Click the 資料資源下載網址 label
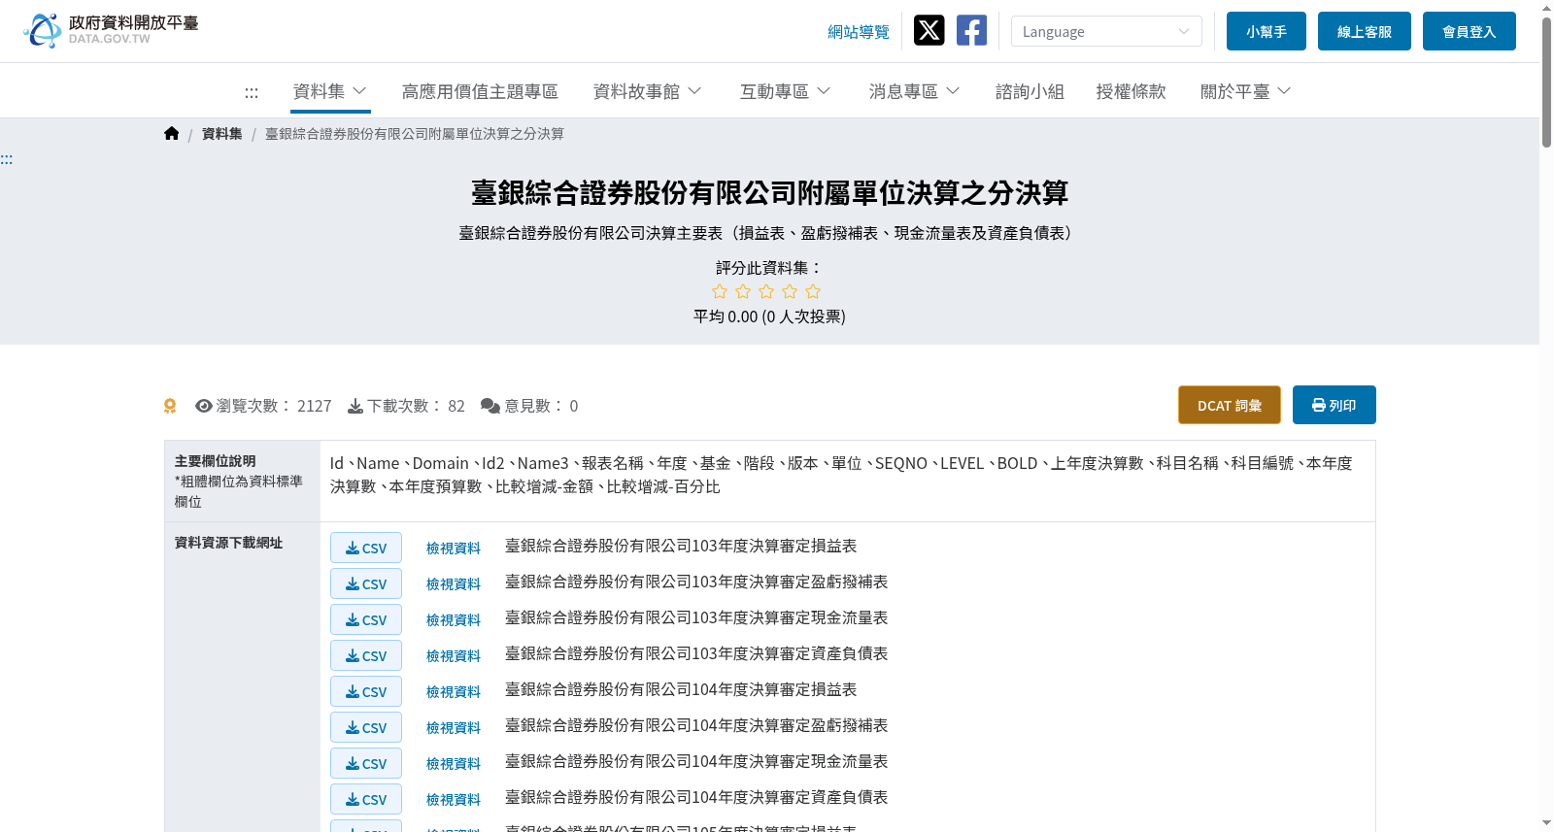 [228, 543]
